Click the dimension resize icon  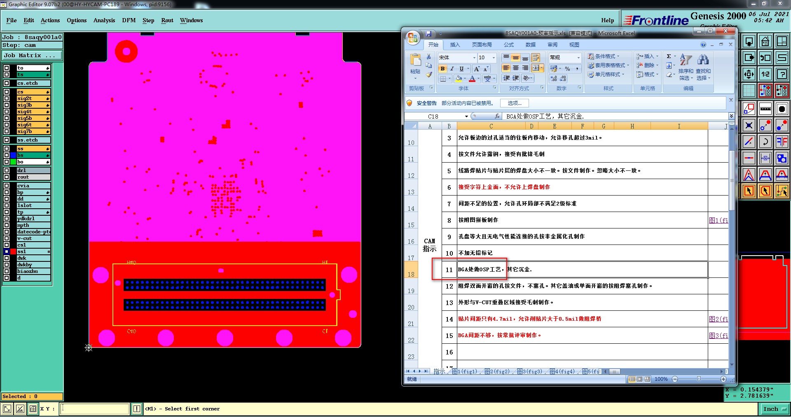click(765, 158)
